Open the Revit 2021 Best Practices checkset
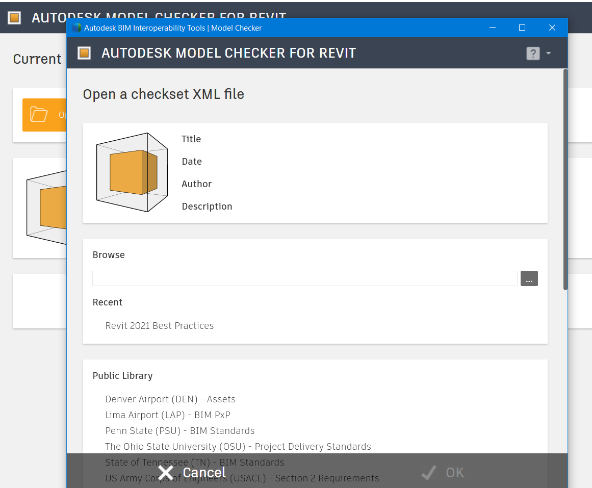Viewport: 592px width, 488px height. tap(160, 325)
